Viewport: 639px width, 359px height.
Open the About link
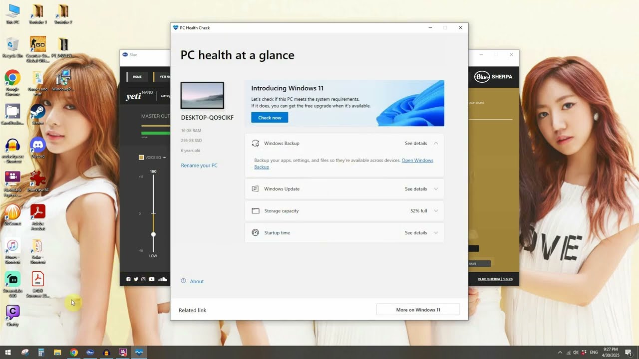tap(197, 281)
